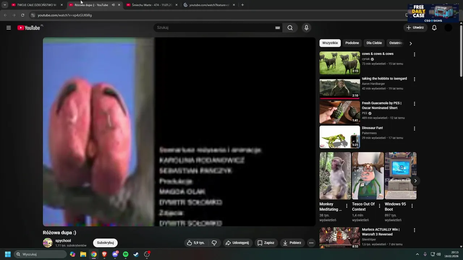Open options for Tesco Out Of Context short
Image resolution: width=463 pixels, height=260 pixels.
(379, 206)
